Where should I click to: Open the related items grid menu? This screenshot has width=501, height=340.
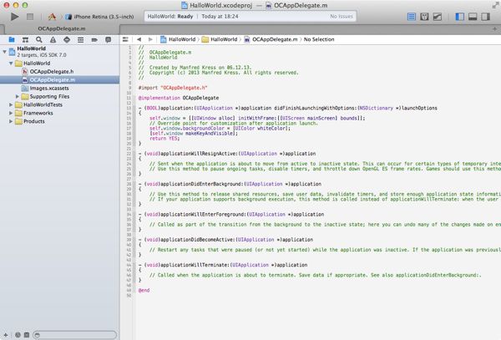125,39
